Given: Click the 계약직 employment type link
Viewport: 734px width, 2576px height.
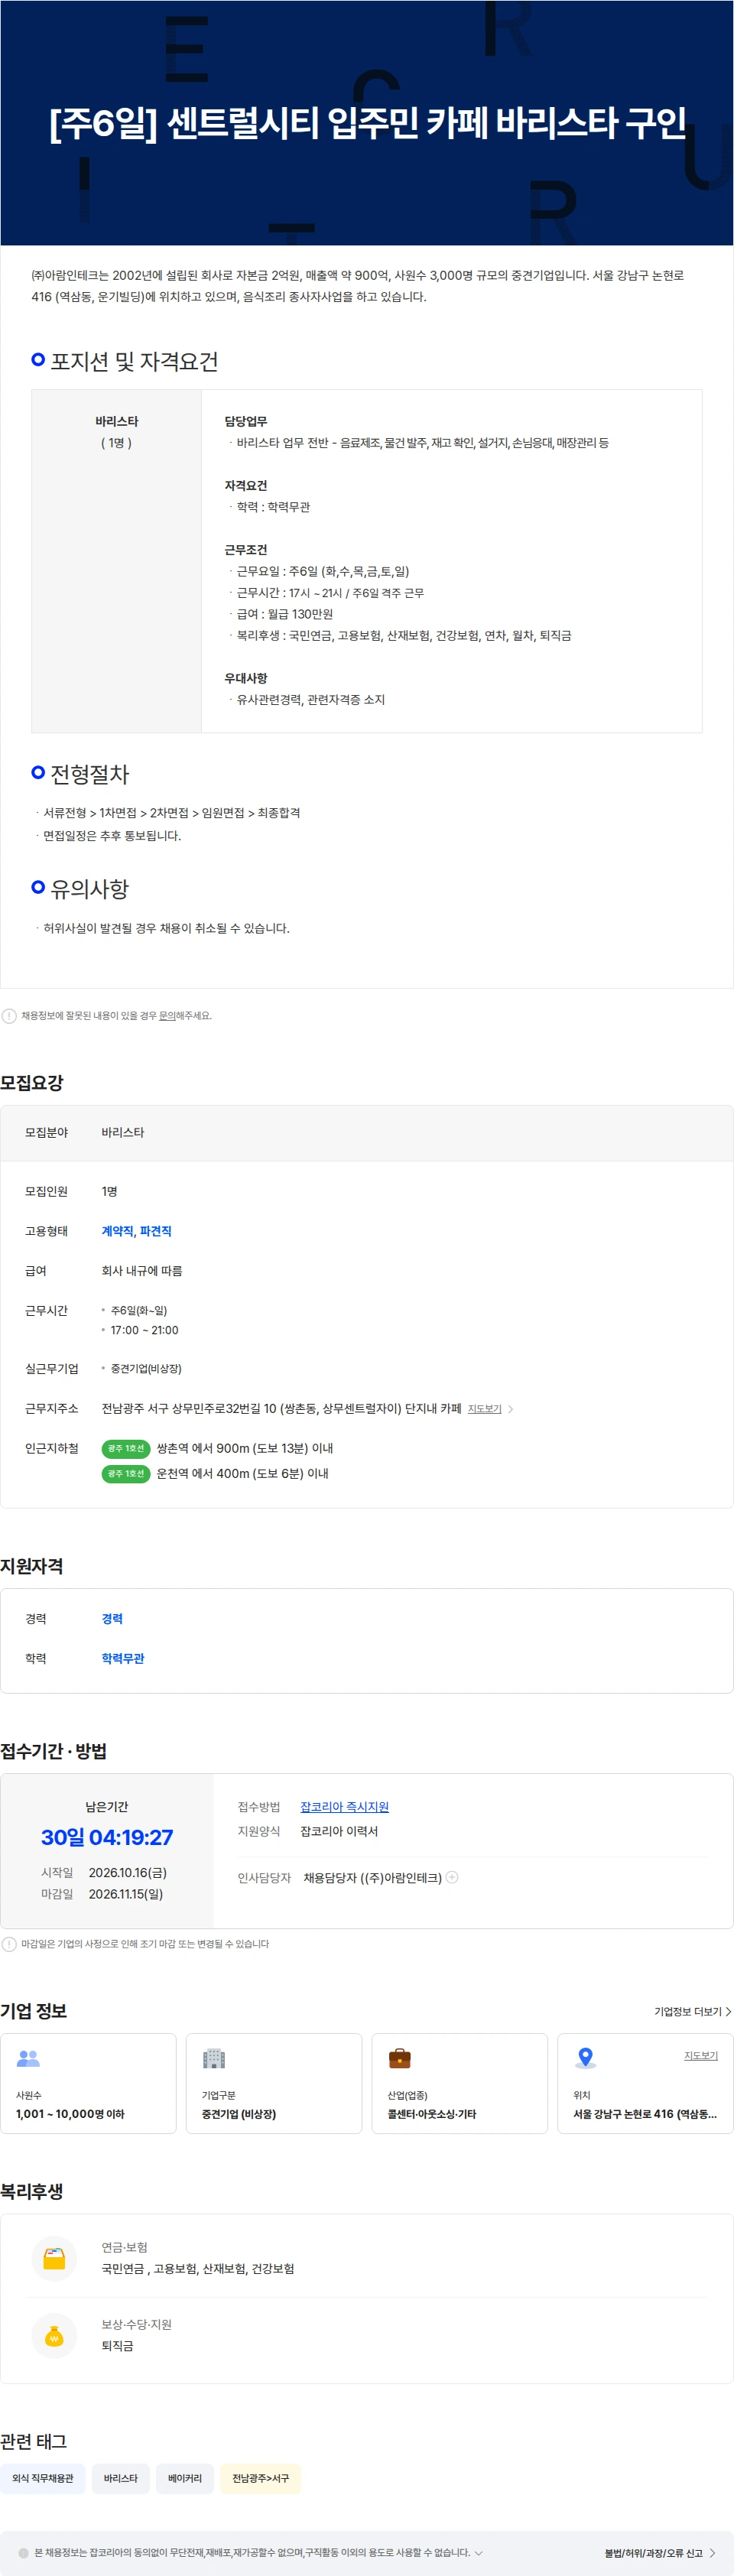Looking at the screenshot, I should coord(116,1231).
